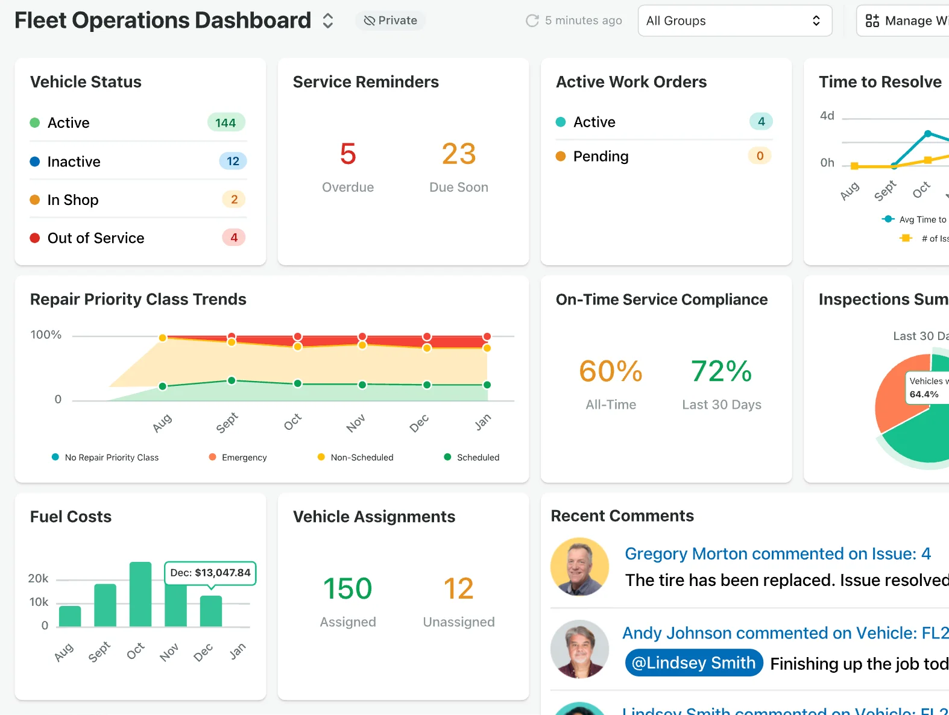Screen dimensions: 949x715
Task: Toggle the Emergency legend item
Action: [238, 458]
